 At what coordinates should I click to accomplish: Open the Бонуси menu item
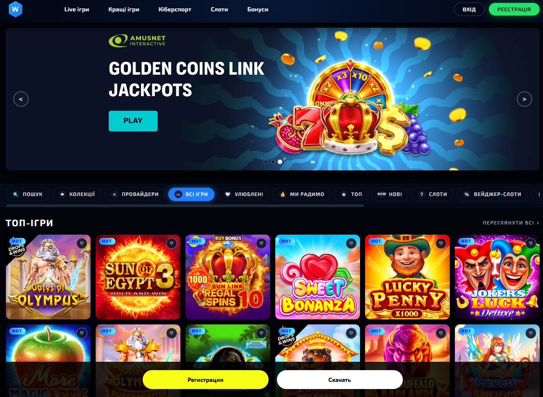(x=258, y=9)
